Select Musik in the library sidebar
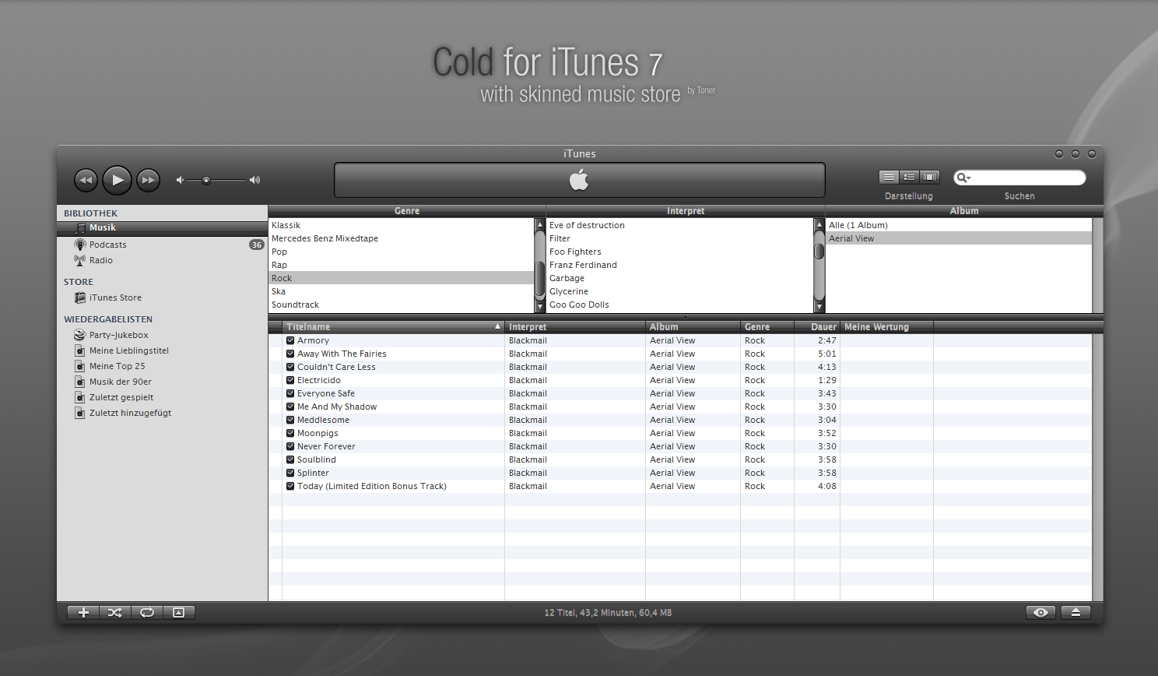 click(x=162, y=228)
